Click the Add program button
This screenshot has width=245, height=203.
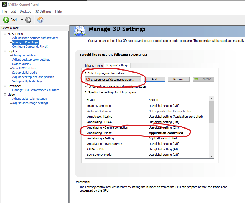(154, 79)
